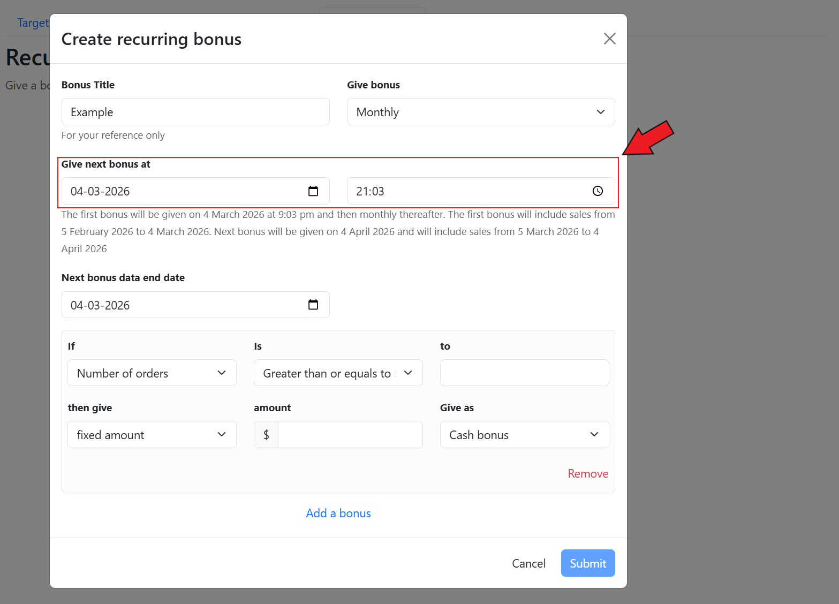Open the Greater than or equals to dropdown
This screenshot has width=839, height=604.
pyautogui.click(x=338, y=373)
